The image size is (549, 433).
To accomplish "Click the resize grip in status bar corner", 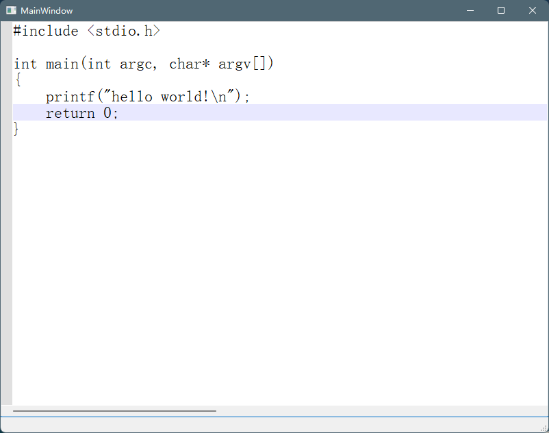I will coord(544,428).
